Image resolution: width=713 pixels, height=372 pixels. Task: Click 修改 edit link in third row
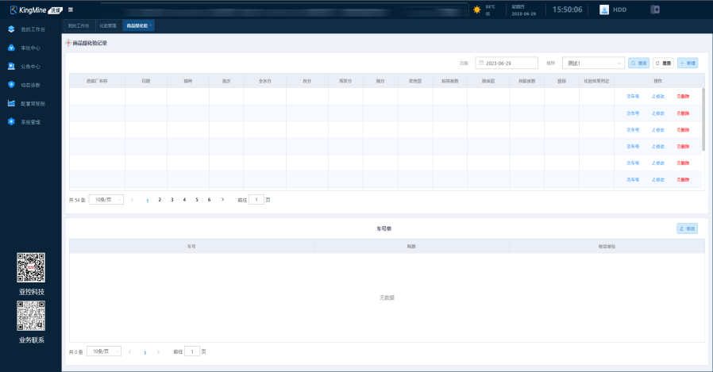coord(658,130)
